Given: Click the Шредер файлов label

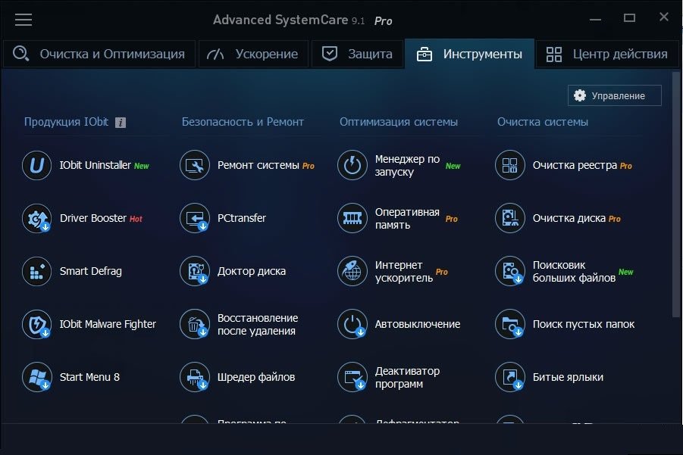Looking at the screenshot, I should (256, 377).
